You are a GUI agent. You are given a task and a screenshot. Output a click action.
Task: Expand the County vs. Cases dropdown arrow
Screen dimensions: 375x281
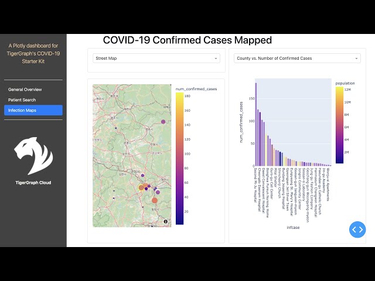click(x=356, y=59)
